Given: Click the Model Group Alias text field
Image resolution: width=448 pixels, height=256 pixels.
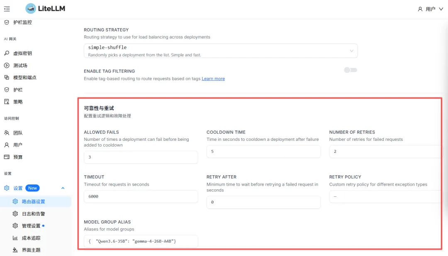Looking at the screenshot, I should [x=141, y=241].
